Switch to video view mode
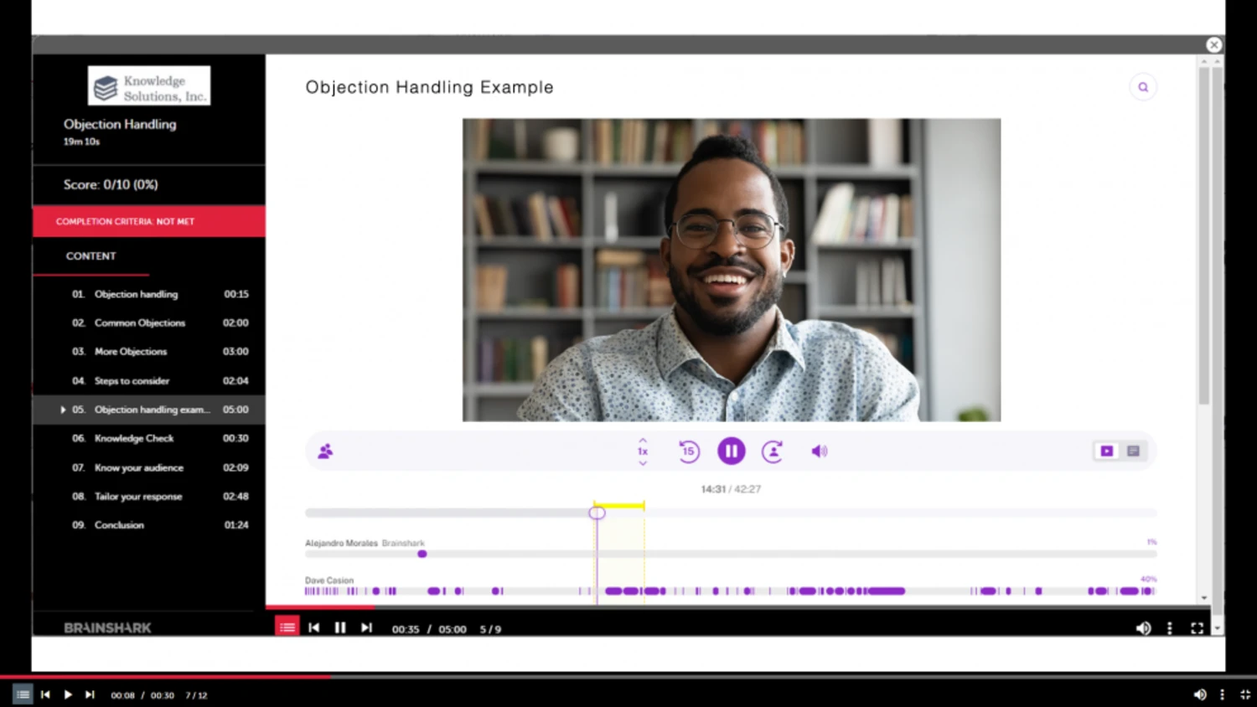This screenshot has height=707, width=1257. pos(1107,452)
